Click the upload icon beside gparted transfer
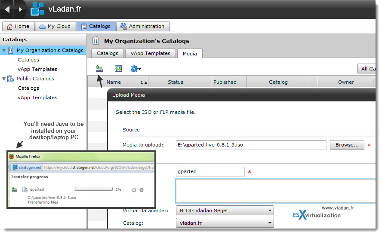Viewport: 382px width, 235px height. (x=14, y=189)
